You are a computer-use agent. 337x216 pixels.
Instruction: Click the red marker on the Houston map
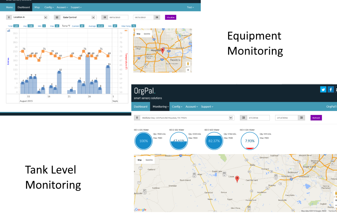[x=163, y=51]
